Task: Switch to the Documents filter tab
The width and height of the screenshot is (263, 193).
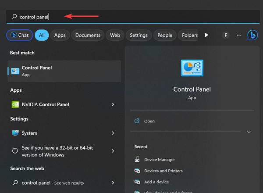Action: [x=88, y=35]
